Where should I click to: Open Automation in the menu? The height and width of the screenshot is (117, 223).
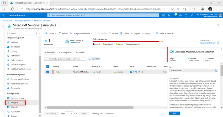(15, 112)
